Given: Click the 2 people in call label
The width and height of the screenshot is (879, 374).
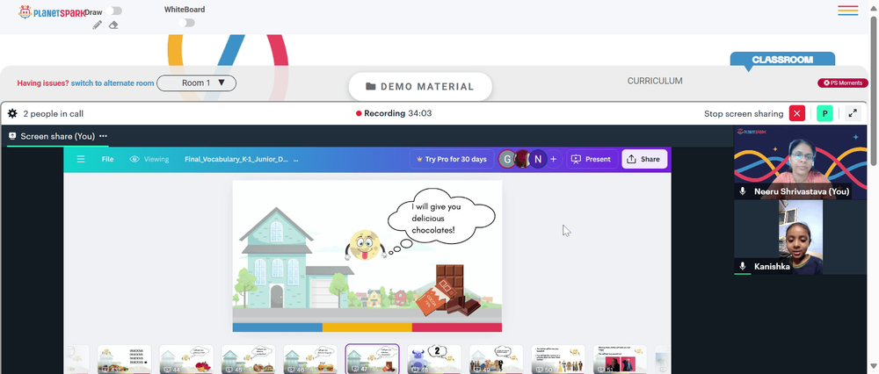Looking at the screenshot, I should click(54, 113).
